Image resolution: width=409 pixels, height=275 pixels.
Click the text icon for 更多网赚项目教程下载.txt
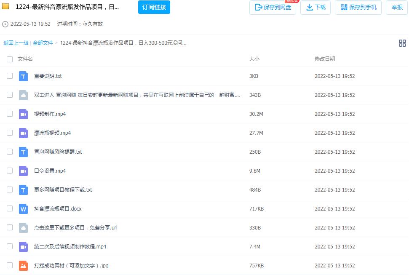[23, 190]
